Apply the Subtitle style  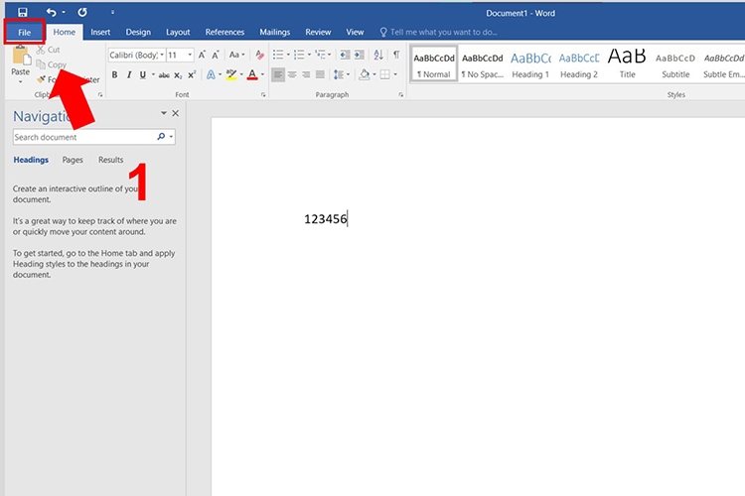(675, 64)
